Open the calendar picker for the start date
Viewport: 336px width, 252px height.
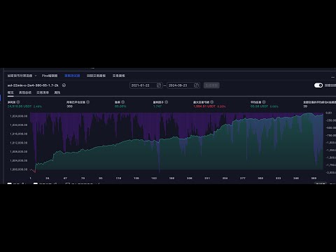pos(159,85)
